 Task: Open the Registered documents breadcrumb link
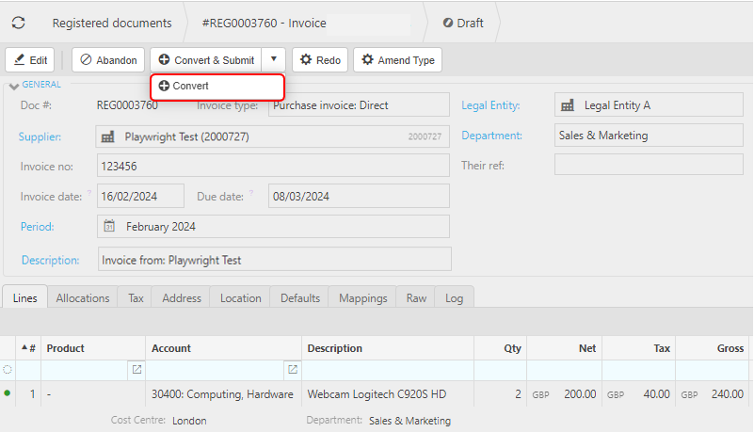[111, 23]
